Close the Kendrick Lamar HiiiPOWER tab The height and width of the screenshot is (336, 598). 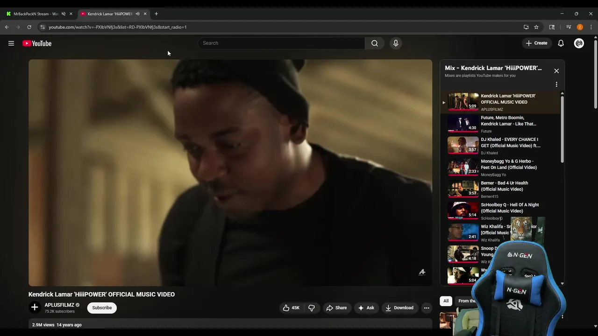pos(145,14)
